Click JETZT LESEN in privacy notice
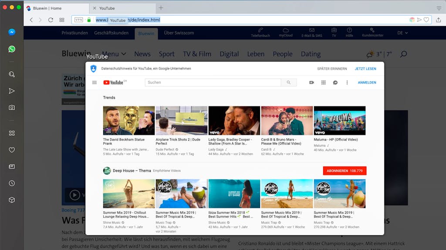 (x=365, y=69)
